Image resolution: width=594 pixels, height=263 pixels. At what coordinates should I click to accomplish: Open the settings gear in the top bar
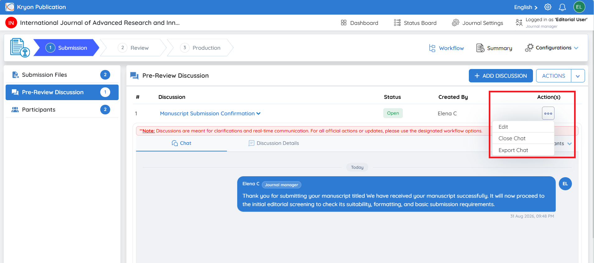[548, 7]
